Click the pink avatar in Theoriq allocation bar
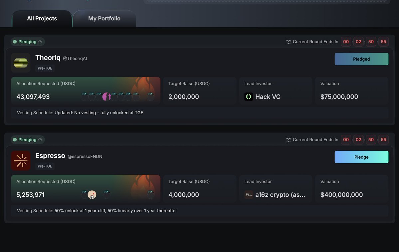The width and height of the screenshot is (399, 252). (x=106, y=97)
